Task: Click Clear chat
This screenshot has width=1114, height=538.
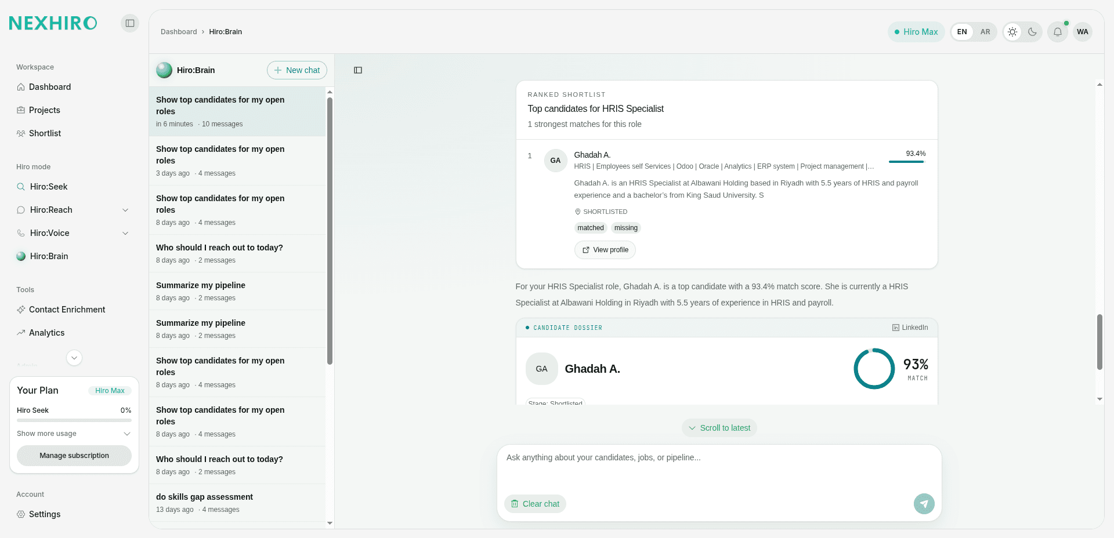Action: click(535, 504)
